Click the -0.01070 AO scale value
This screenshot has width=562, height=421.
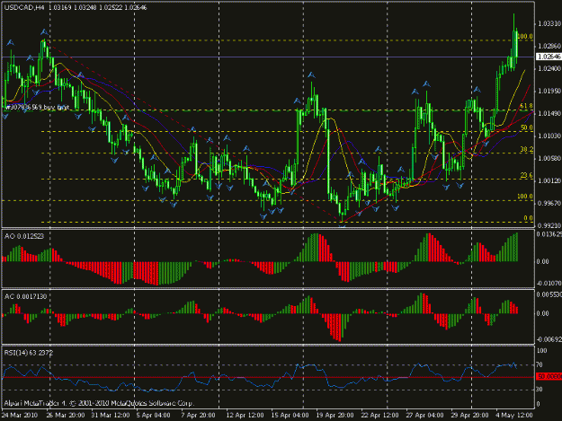(x=549, y=284)
